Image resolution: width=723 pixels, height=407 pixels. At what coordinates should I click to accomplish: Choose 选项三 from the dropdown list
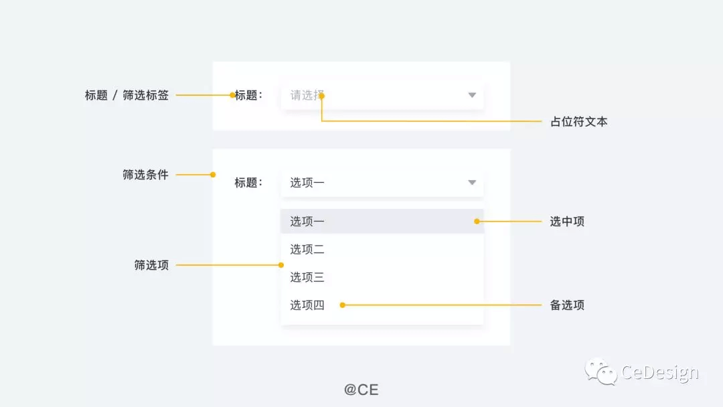point(382,277)
